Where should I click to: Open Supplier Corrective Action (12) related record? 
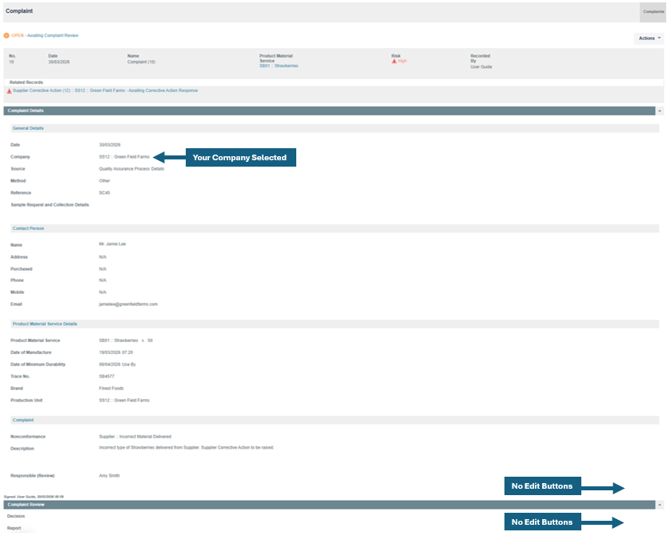coord(105,91)
